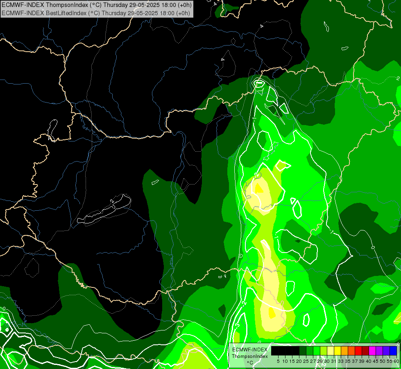Viewport: 401px width, 369px height.
Task: Select the magenta 40–45 legend swatch
Action: click(372, 351)
